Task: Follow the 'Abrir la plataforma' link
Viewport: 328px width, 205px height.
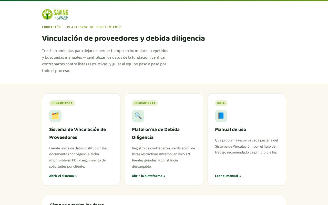Action: pyautogui.click(x=149, y=176)
